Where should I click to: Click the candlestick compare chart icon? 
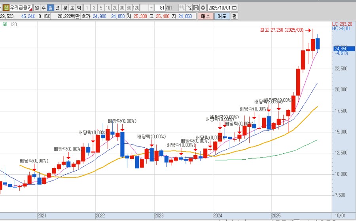tap(181, 8)
